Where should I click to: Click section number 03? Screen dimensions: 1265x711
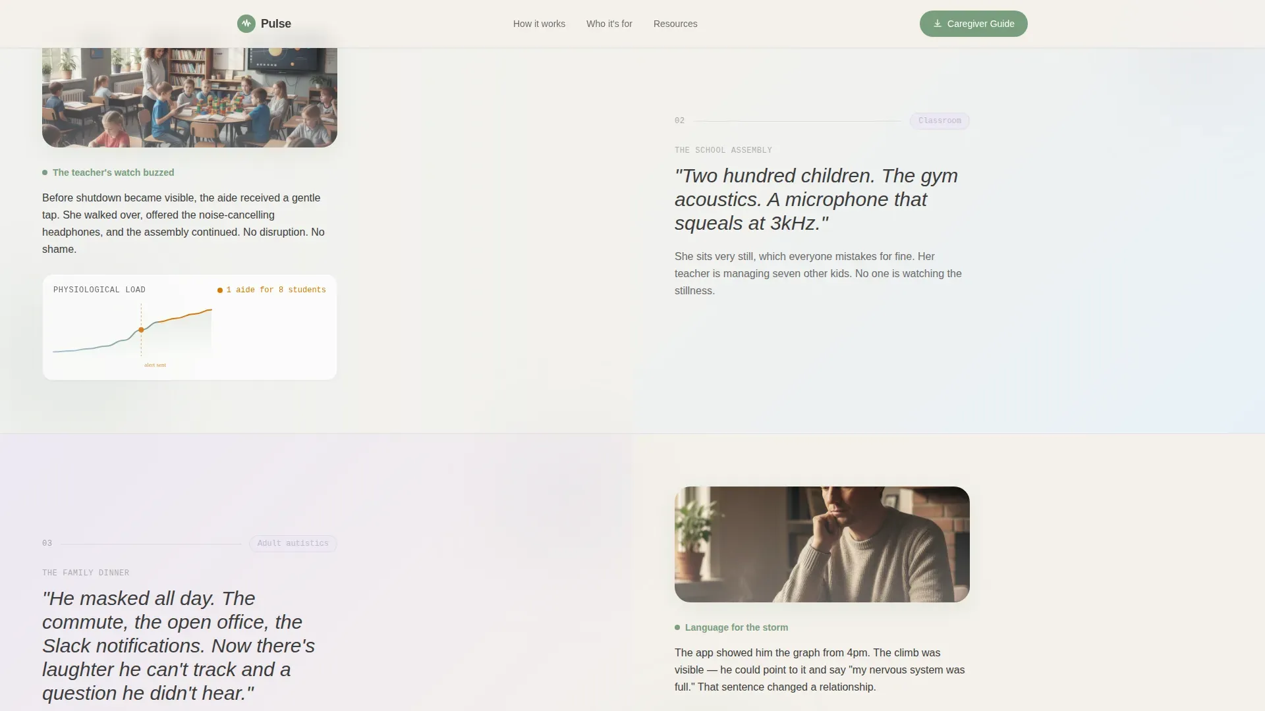pos(47,543)
